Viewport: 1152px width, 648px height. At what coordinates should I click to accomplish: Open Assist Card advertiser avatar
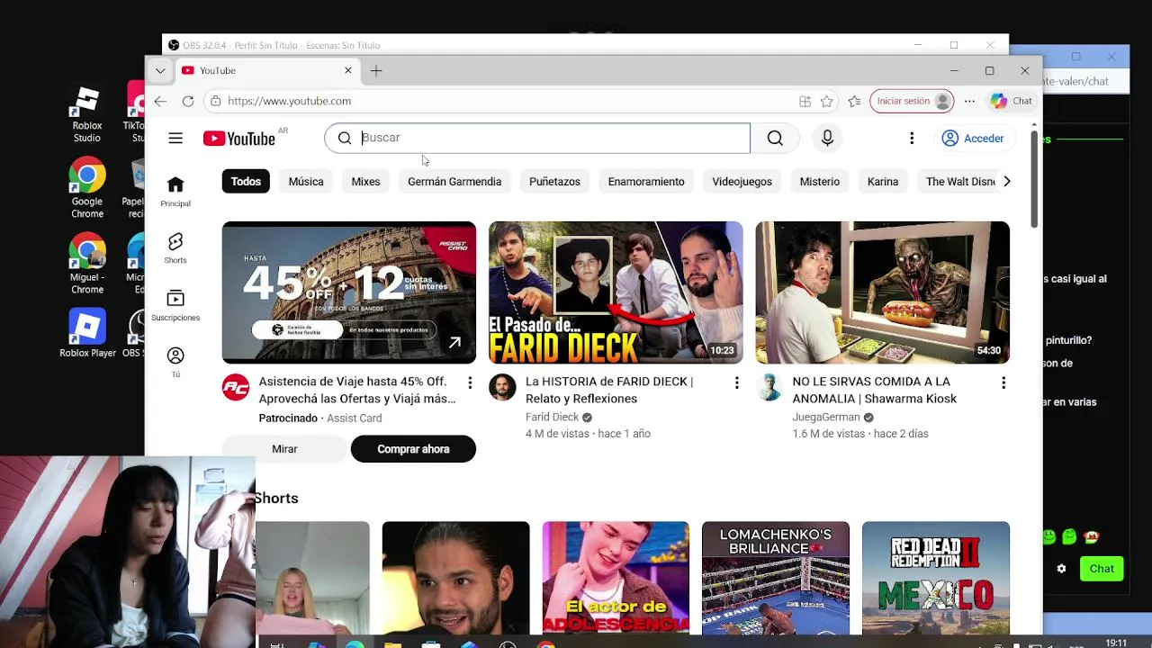click(236, 388)
